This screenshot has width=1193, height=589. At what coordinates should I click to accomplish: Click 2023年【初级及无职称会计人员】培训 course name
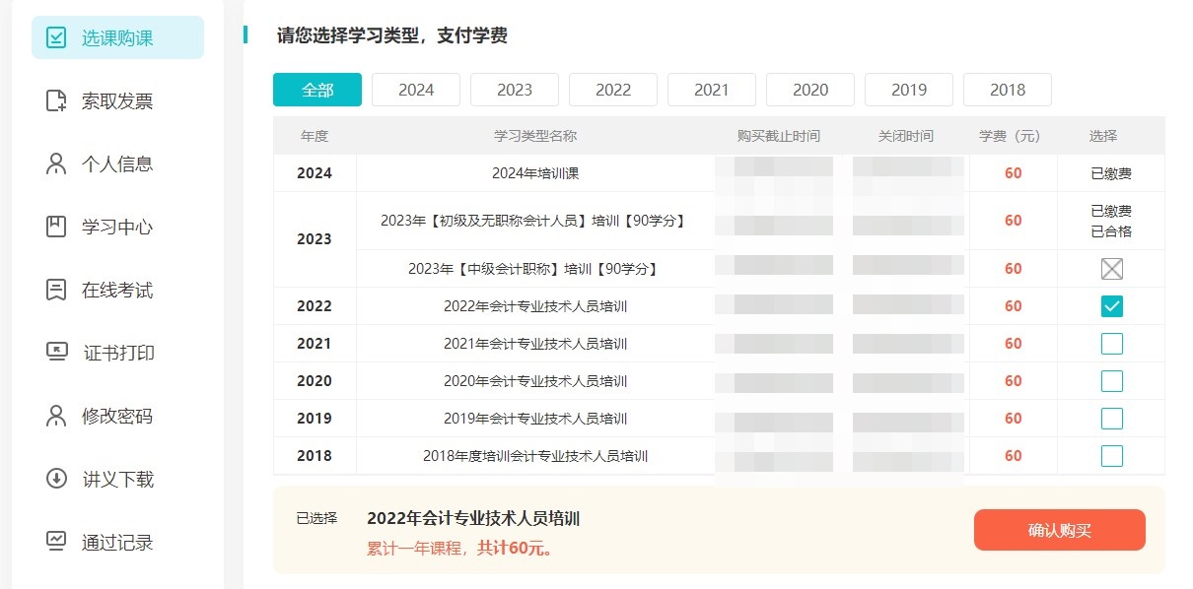coord(533,221)
